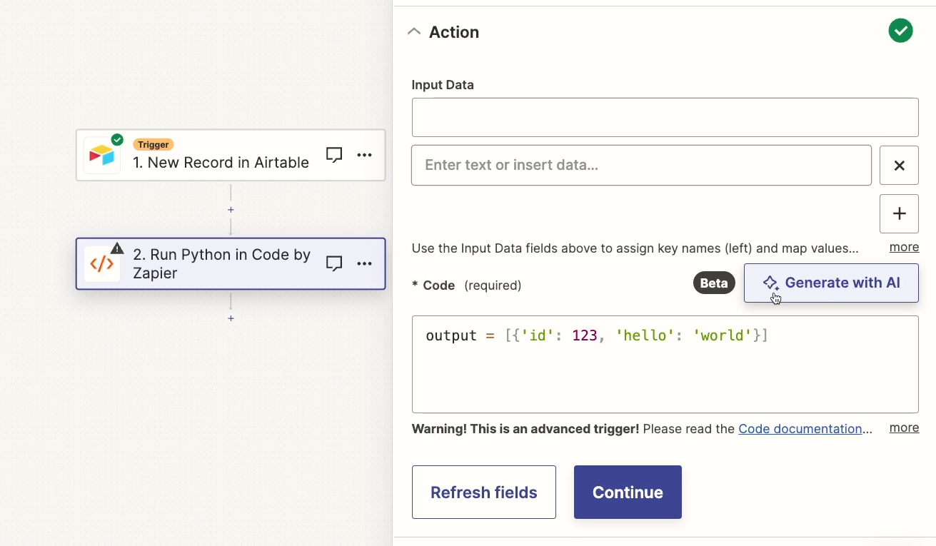Click Generate with AI button
This screenshot has width=936, height=546.
[831, 283]
